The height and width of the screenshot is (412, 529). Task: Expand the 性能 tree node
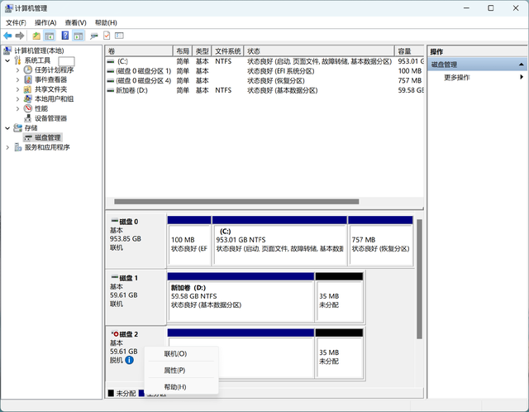coord(17,108)
